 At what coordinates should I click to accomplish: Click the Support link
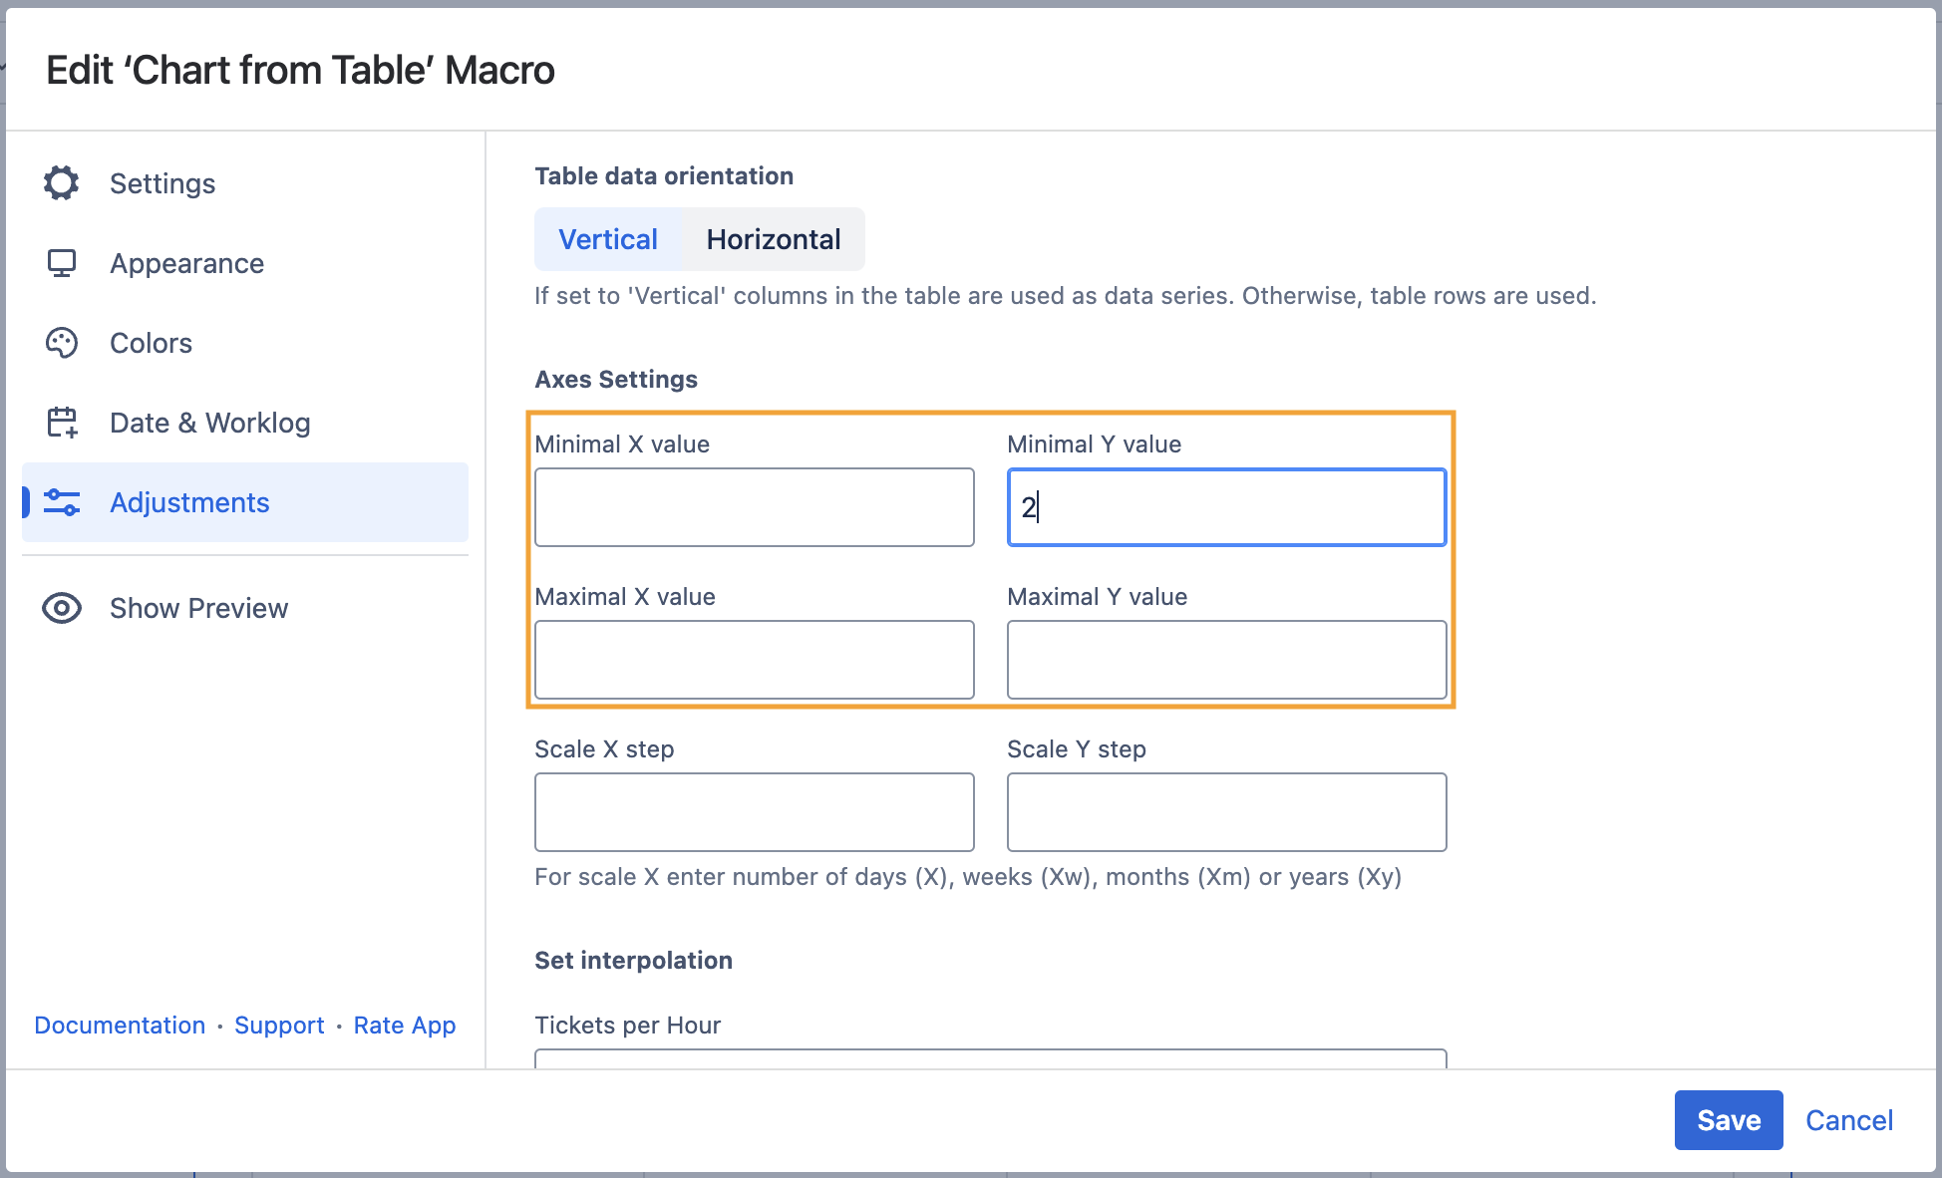(x=279, y=1026)
